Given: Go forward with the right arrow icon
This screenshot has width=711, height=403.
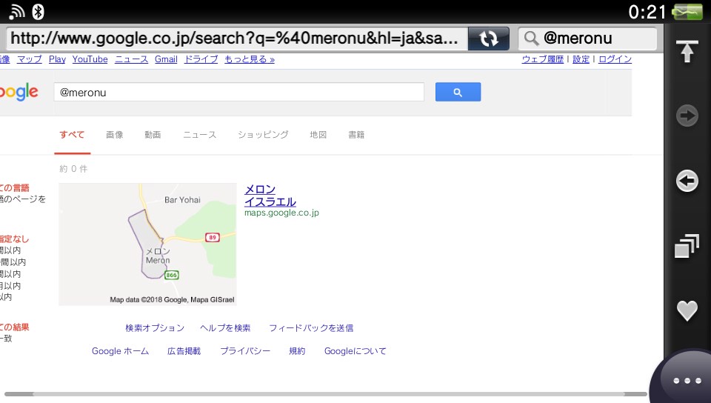Looking at the screenshot, I should tap(687, 116).
